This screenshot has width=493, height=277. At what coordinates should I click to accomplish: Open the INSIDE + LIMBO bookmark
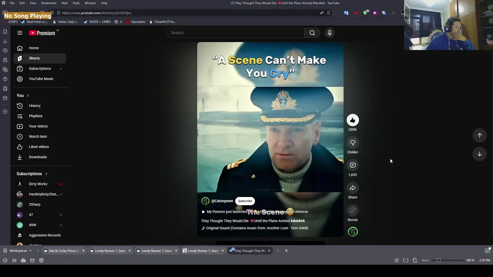[97, 22]
